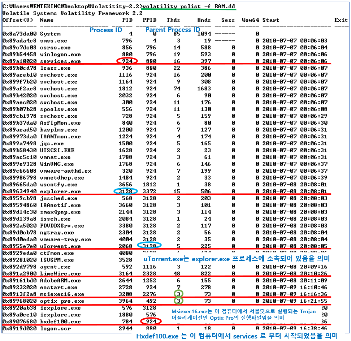This screenshot has height=341, width=351.
Task: Select the 'msiexec16.exe' process name
Action: [x=62, y=294]
